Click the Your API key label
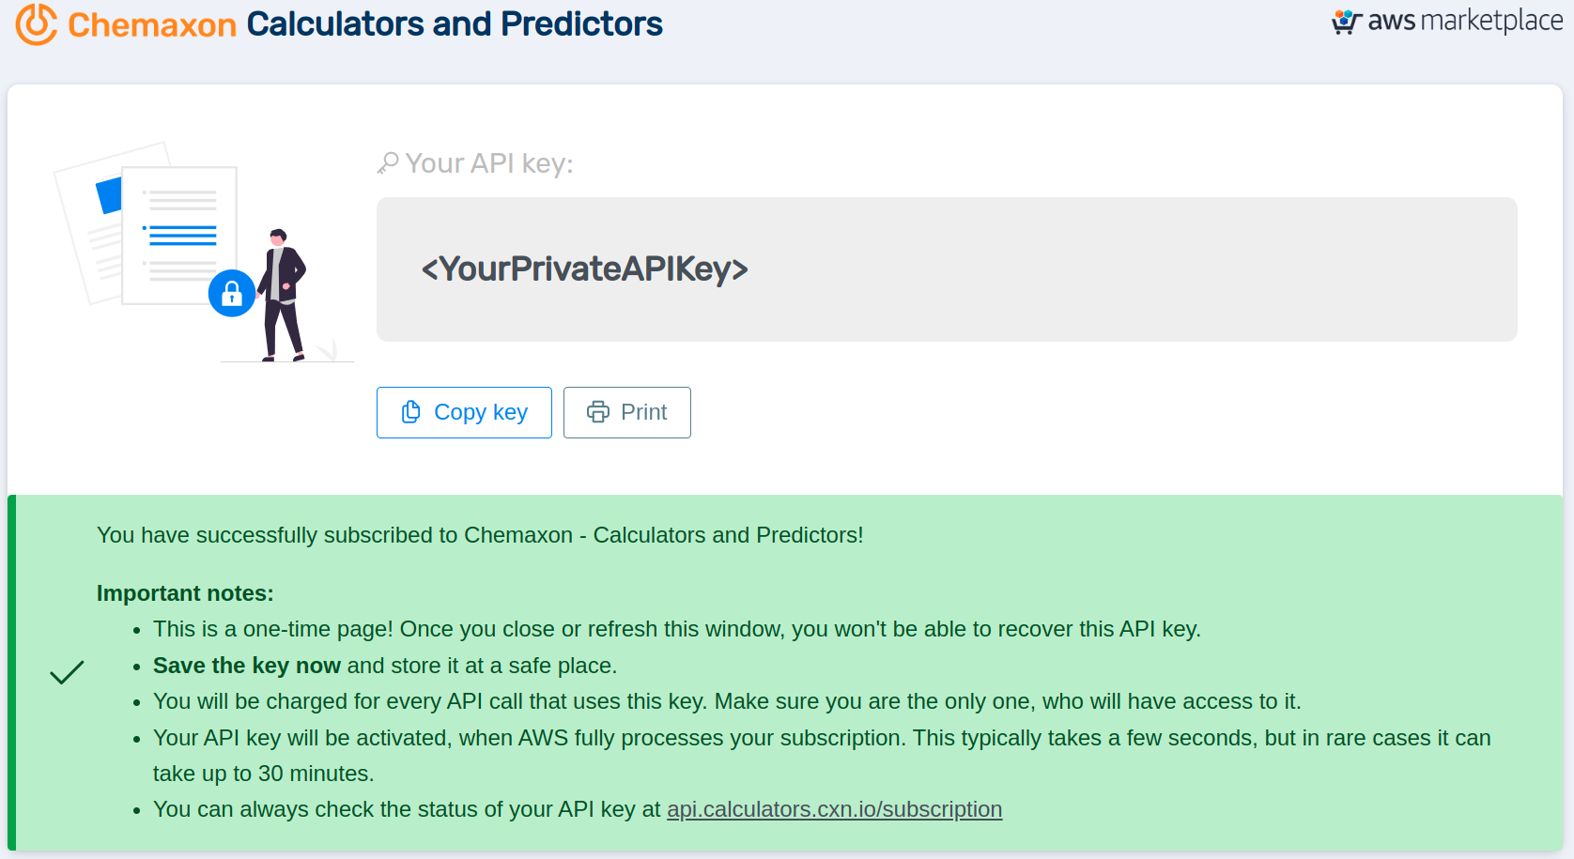 pos(489,163)
